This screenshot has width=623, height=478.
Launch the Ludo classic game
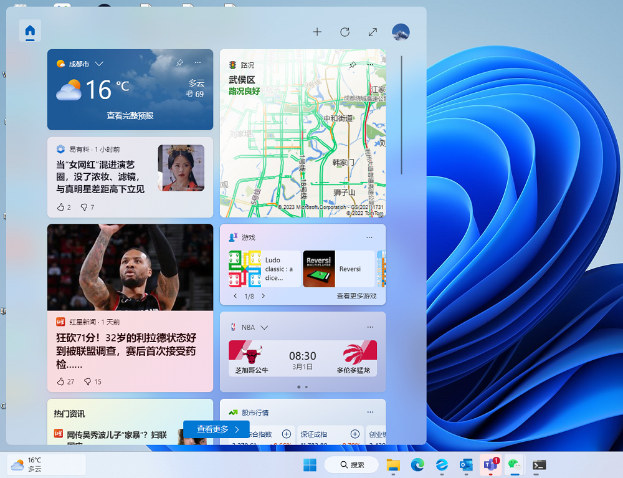265,269
